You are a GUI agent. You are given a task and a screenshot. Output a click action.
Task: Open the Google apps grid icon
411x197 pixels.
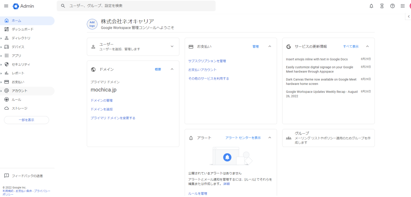pos(403,6)
